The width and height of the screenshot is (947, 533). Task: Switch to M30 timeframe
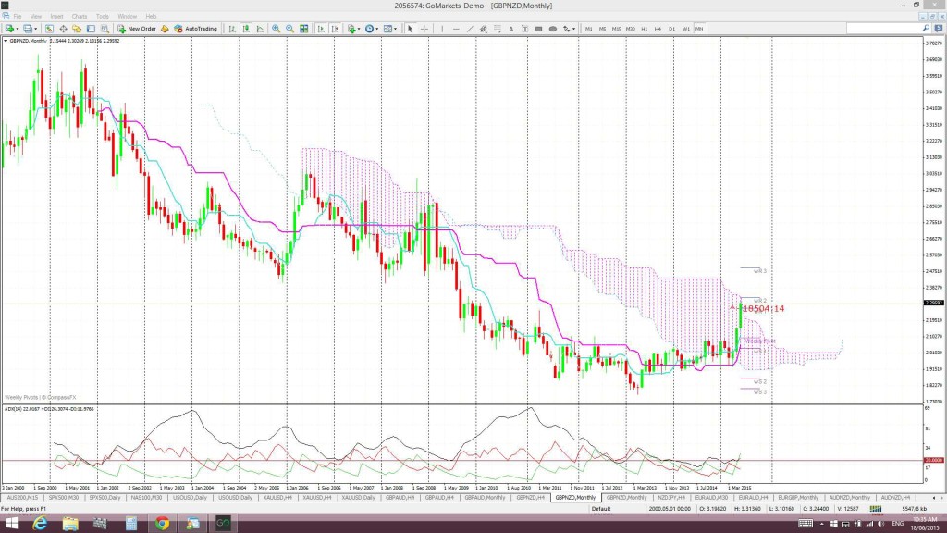(631, 29)
